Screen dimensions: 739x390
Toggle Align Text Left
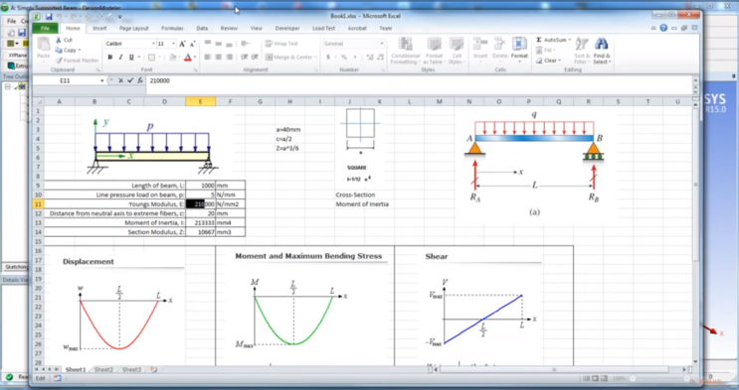pos(207,57)
